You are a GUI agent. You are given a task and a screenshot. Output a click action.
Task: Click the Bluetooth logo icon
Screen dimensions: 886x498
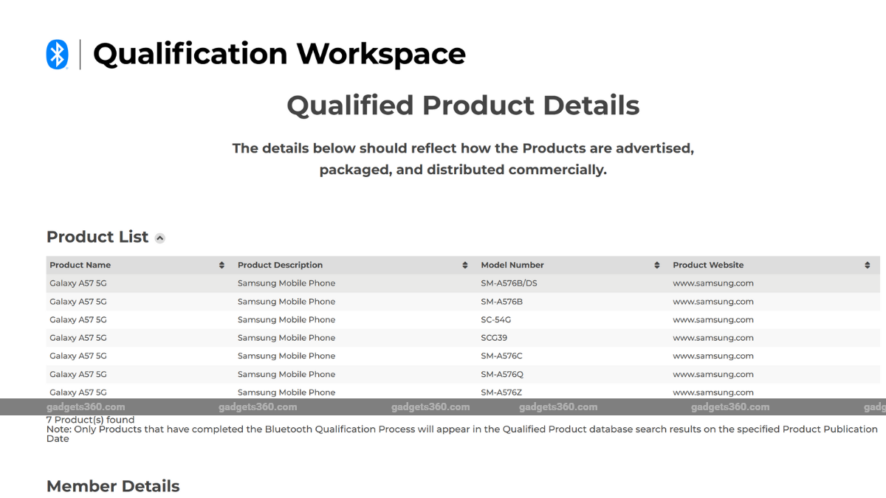click(57, 55)
